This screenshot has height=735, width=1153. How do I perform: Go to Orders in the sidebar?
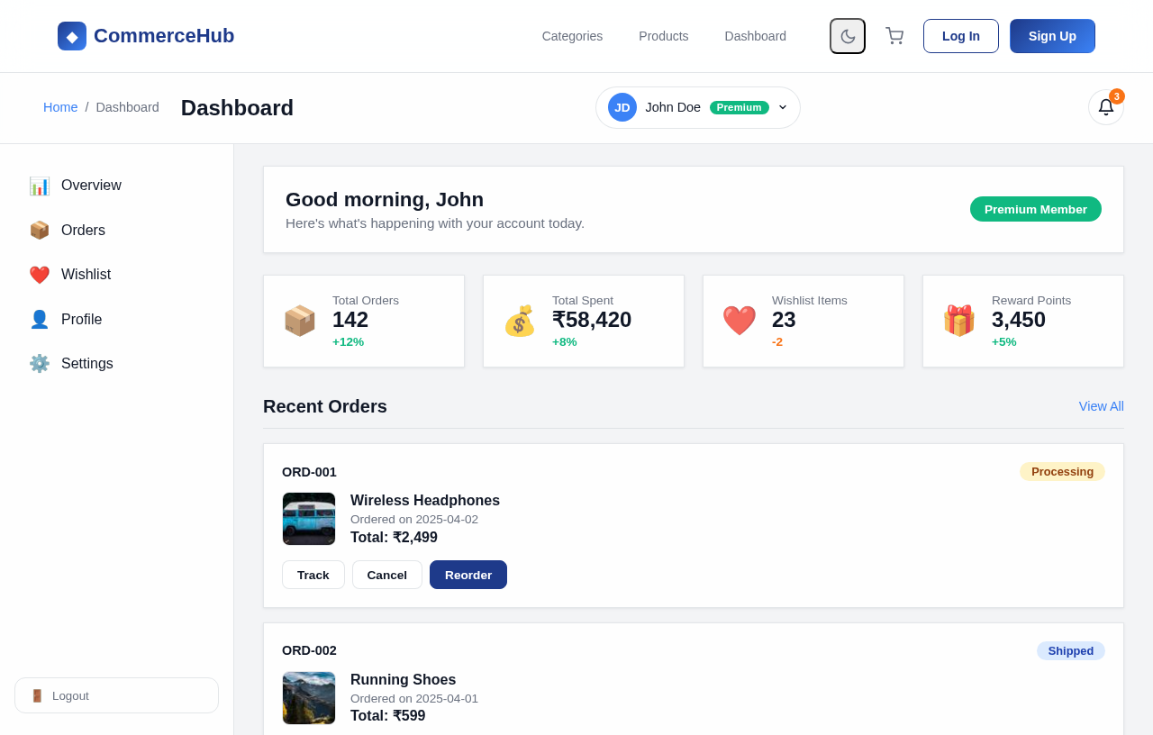(x=117, y=231)
